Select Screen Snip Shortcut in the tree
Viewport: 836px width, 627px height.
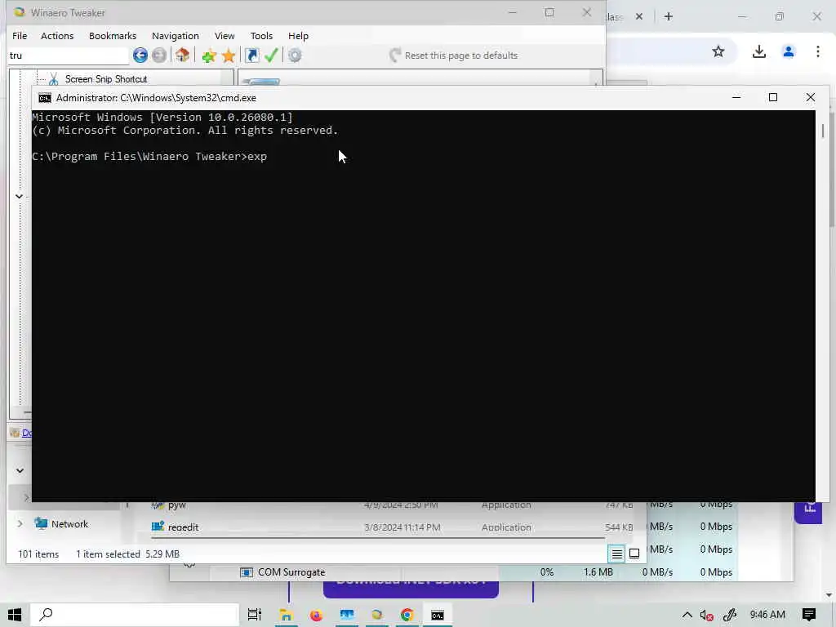coord(106,79)
